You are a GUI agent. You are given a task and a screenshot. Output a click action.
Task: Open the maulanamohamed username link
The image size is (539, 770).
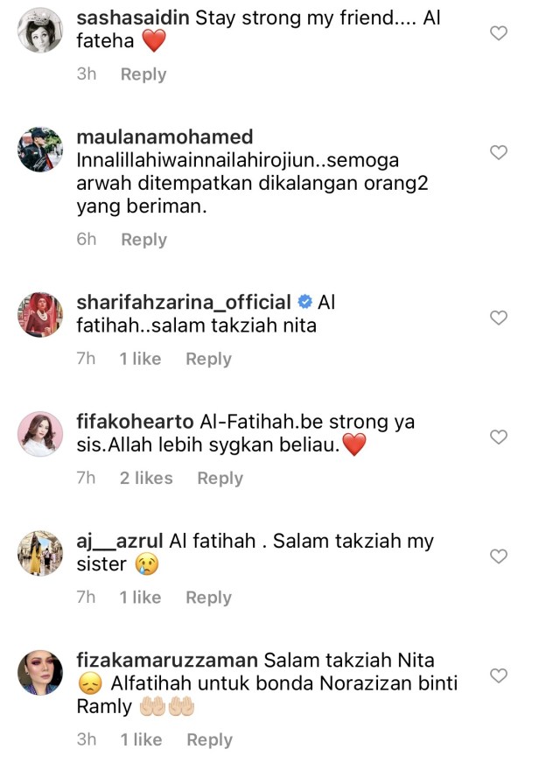[x=165, y=136]
